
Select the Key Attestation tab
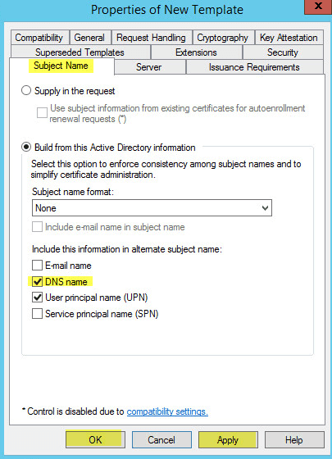pos(289,38)
